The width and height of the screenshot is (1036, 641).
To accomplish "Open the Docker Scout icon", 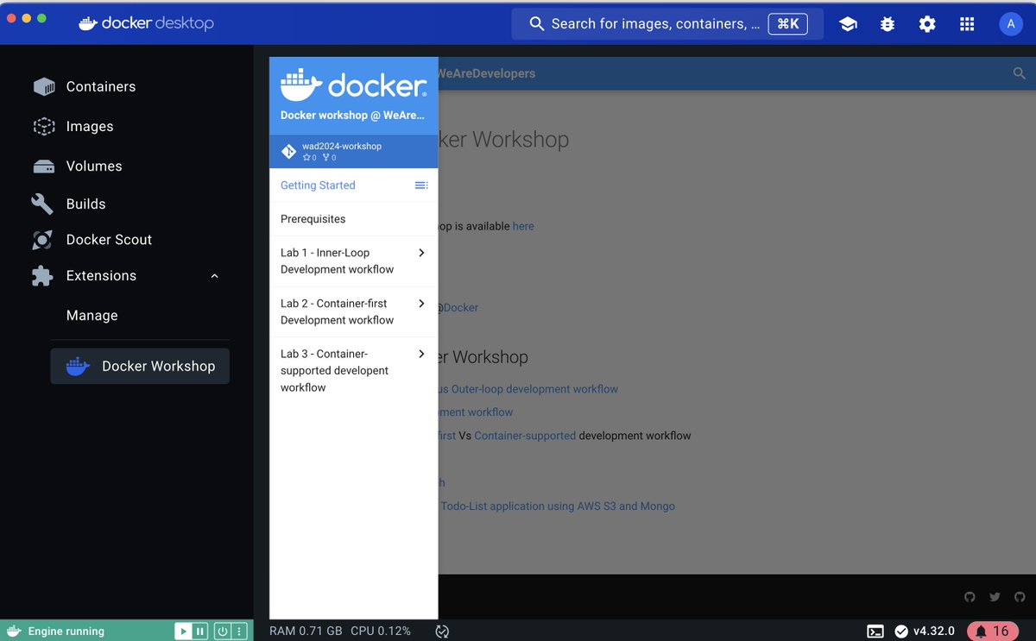I will (x=42, y=240).
